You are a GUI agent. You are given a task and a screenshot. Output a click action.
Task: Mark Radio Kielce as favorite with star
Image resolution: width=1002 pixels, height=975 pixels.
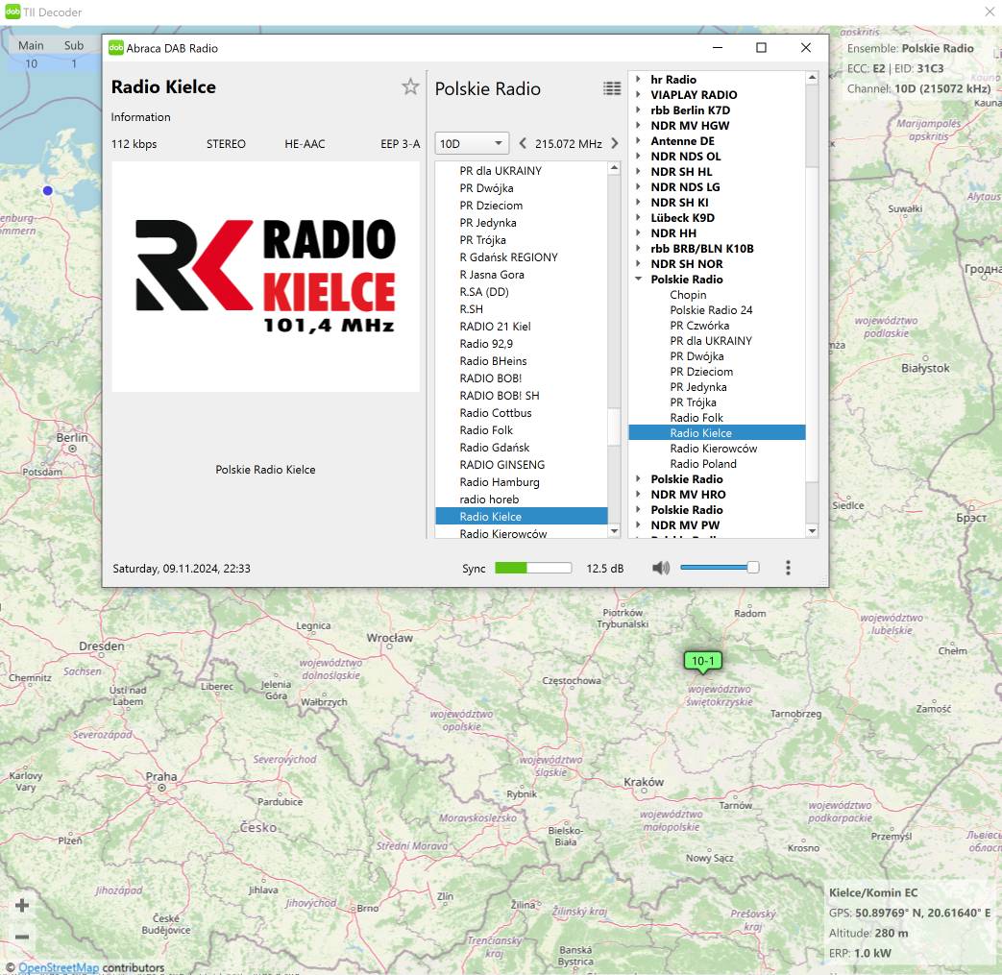click(410, 87)
